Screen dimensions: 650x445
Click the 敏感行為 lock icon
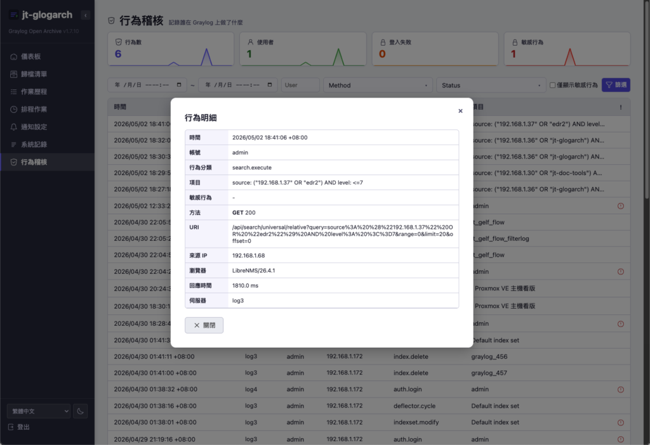click(x=515, y=42)
